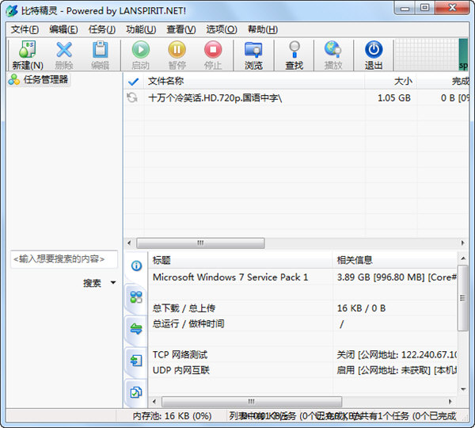Open the 文件(F) menu
The height and width of the screenshot is (428, 475).
click(25, 29)
